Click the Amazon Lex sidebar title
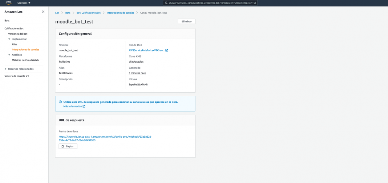Image resolution: width=388 pixels, height=183 pixels. tap(14, 12)
